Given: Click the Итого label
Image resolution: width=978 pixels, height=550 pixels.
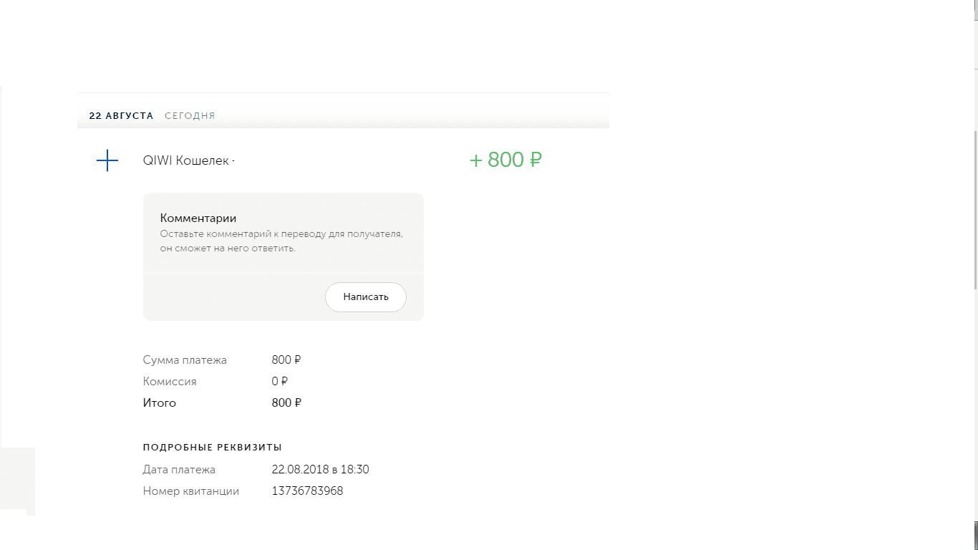Looking at the screenshot, I should click(x=160, y=403).
